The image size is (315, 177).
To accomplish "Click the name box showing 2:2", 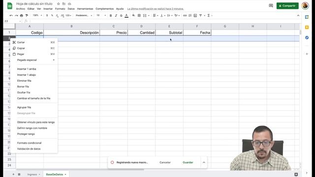I will pos(12,21).
